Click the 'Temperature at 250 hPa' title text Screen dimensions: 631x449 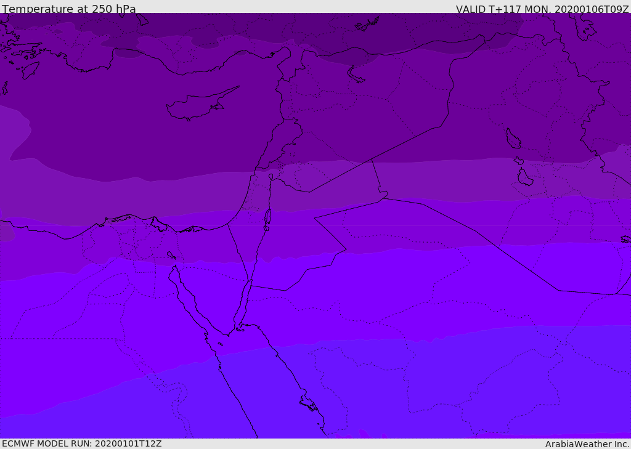coord(69,9)
